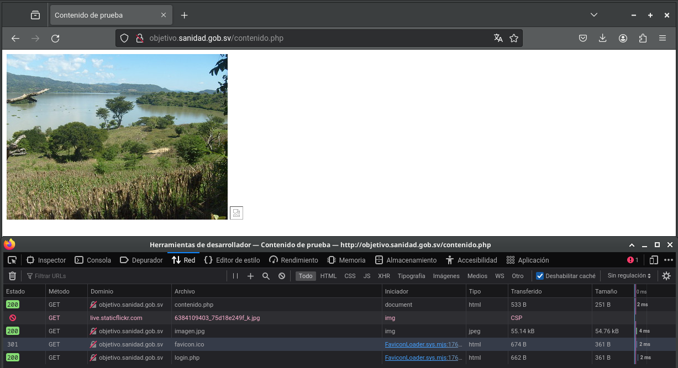Toggle responsive design mode icon
This screenshot has width=678, height=368.
click(654, 260)
